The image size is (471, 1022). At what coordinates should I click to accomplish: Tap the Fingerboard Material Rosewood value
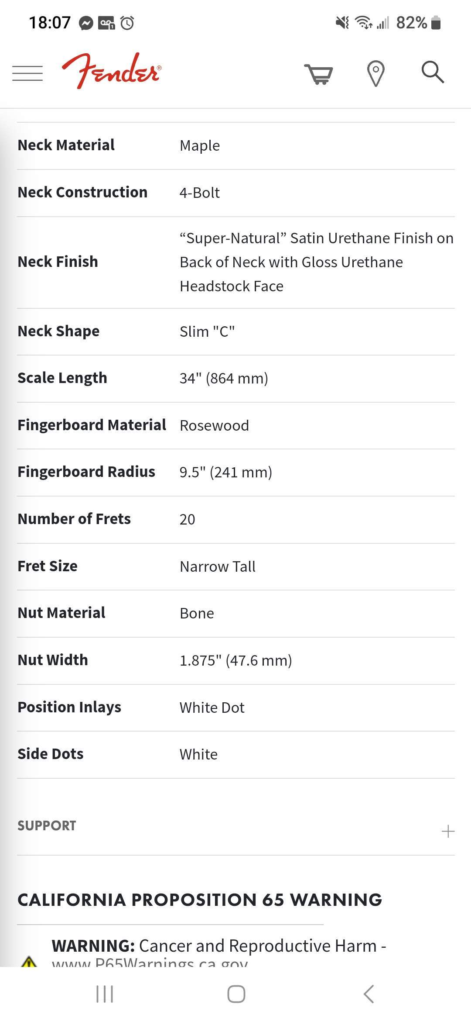click(214, 425)
